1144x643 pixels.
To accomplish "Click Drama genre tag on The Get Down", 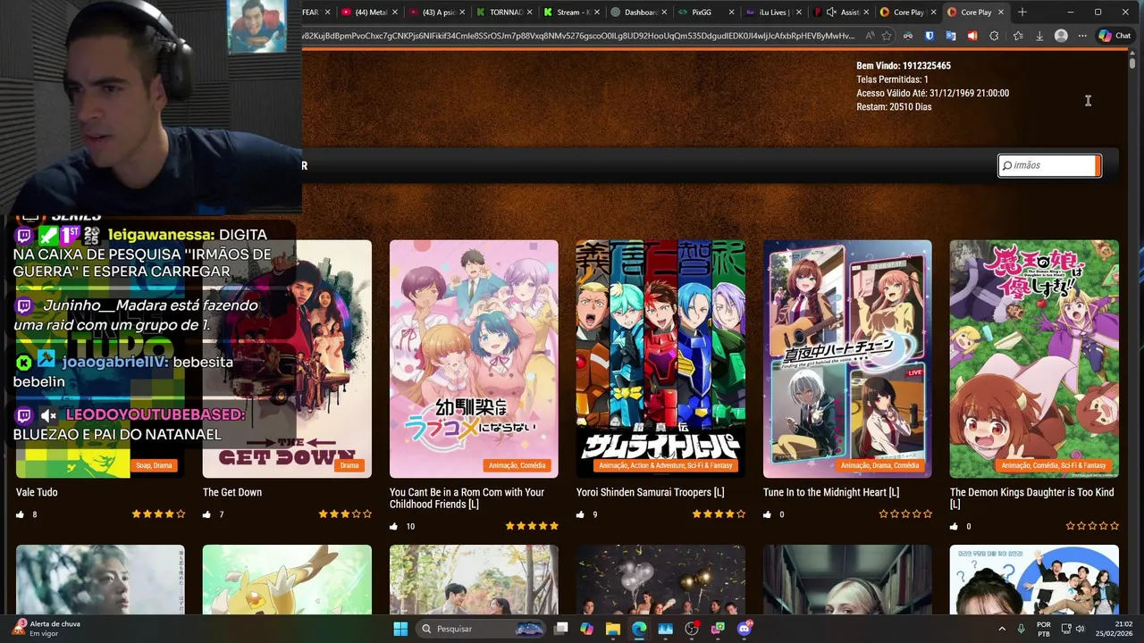I will tap(349, 465).
